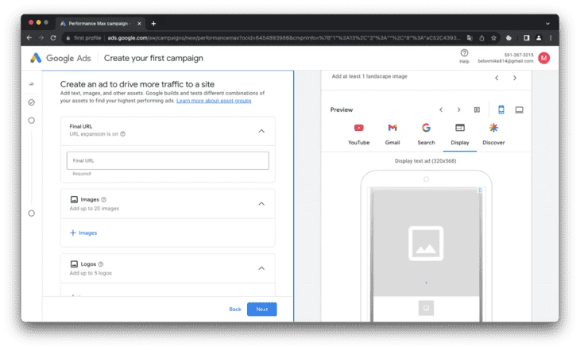Image resolution: width=580 pixels, height=350 pixels.
Task: Open URL expansion help tooltip
Action: pos(123,134)
